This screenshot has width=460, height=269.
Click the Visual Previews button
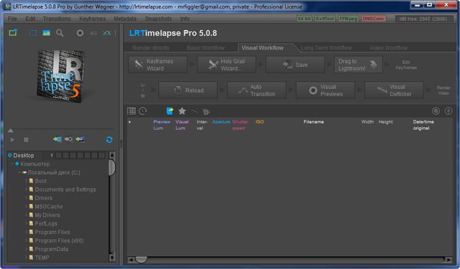click(326, 90)
